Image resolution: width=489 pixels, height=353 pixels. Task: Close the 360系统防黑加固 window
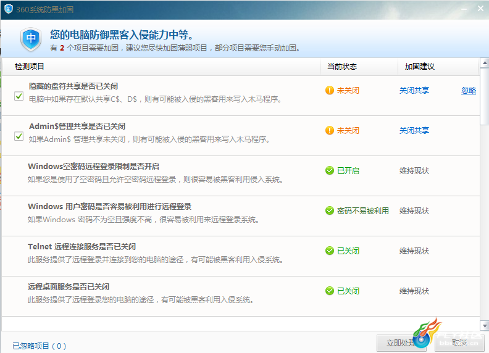480,9
